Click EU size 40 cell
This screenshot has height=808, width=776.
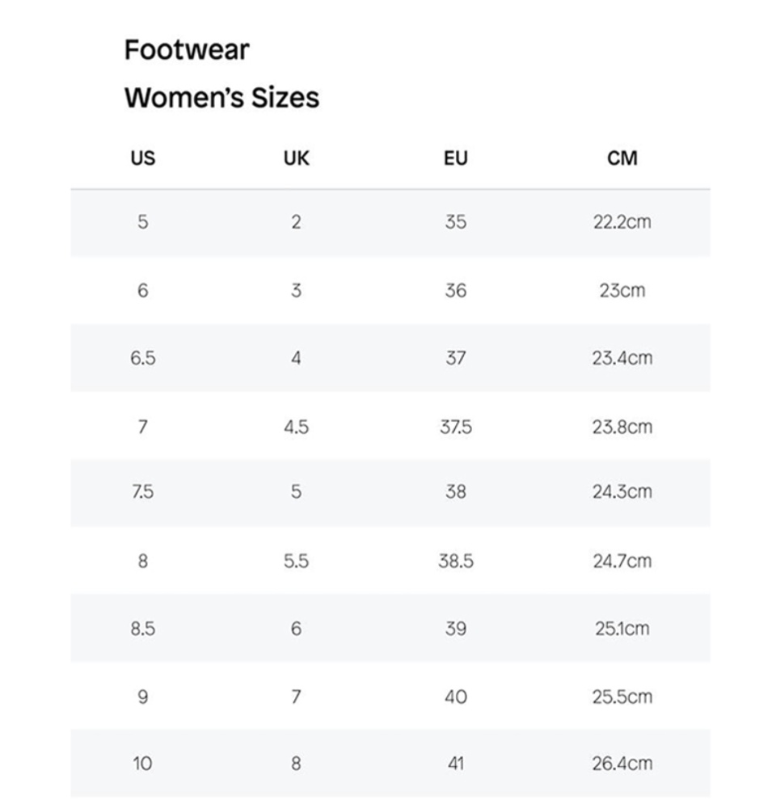coord(456,697)
